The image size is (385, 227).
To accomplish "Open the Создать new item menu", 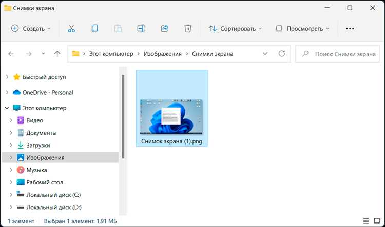I will 31,28.
